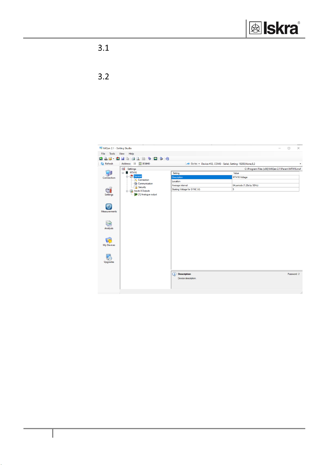Viewport: 329px width, 465px height.
Task: Click the globe icon at toolbar end
Action: (x=167, y=159)
